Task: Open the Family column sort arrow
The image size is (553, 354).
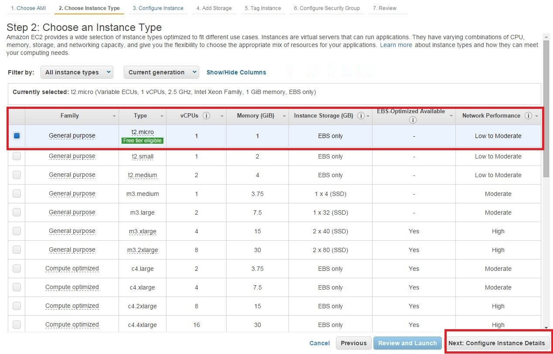Action: point(115,116)
